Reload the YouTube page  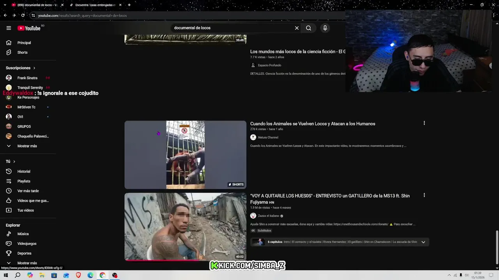[x=23, y=16]
